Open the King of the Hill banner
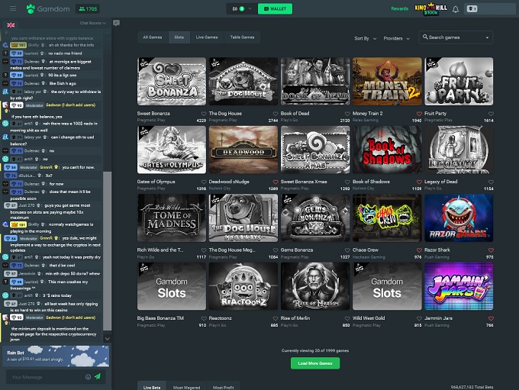The image size is (519, 390). point(430,9)
